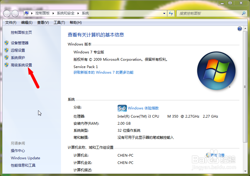Click the Forward navigation arrow button

[15, 13]
